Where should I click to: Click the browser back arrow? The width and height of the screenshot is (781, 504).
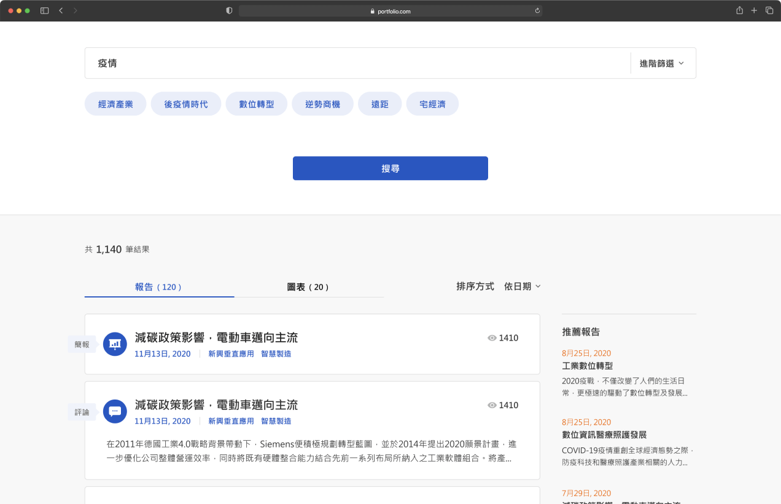point(61,10)
